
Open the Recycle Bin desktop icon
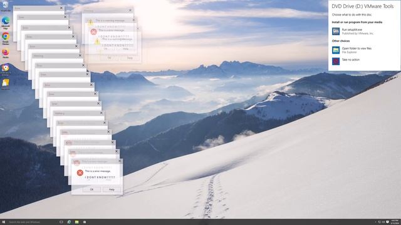tap(5, 6)
